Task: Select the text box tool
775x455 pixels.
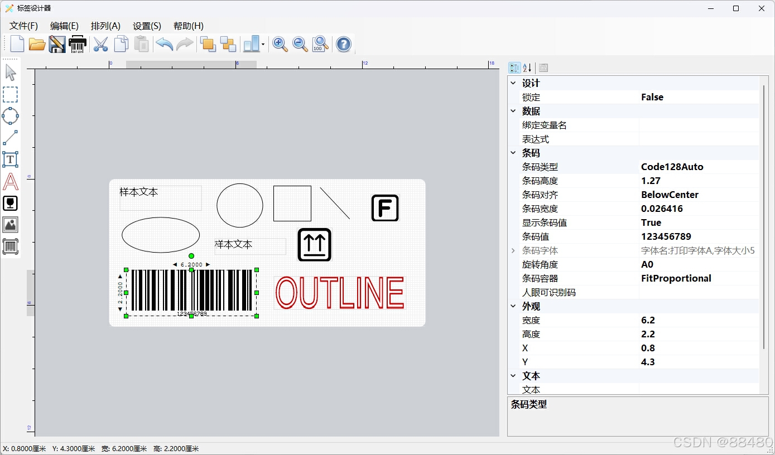Action: (11, 159)
